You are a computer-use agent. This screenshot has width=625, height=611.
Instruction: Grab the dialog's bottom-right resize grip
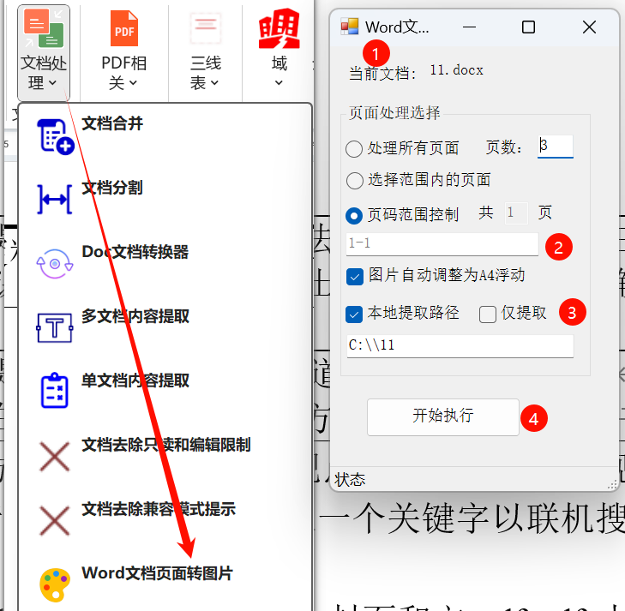point(613,484)
